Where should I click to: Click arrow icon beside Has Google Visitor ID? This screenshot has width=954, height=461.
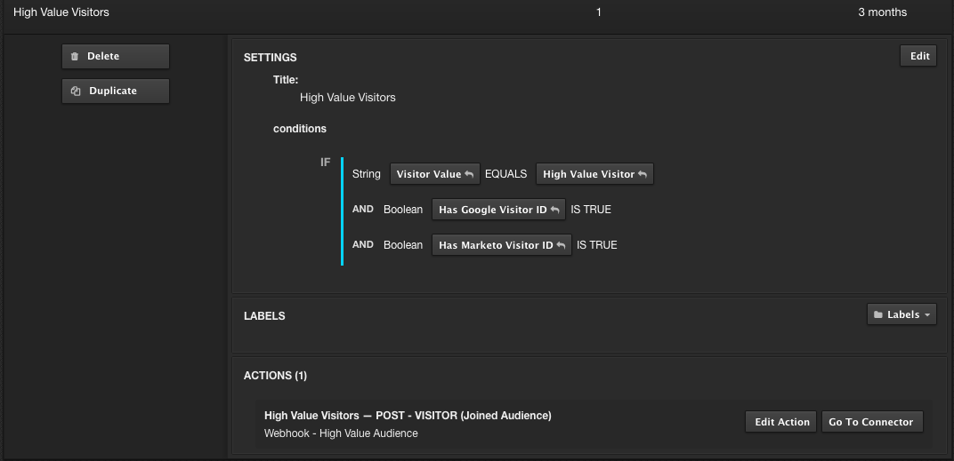(554, 211)
